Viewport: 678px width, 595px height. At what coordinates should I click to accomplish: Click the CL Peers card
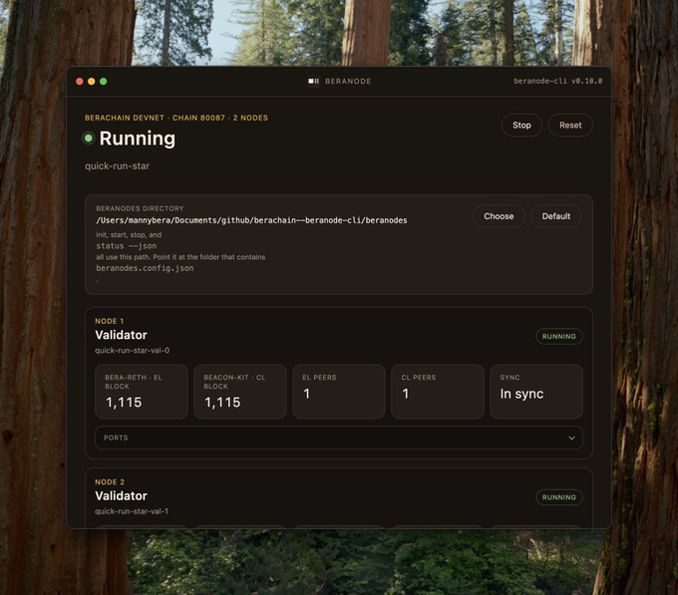tap(438, 392)
